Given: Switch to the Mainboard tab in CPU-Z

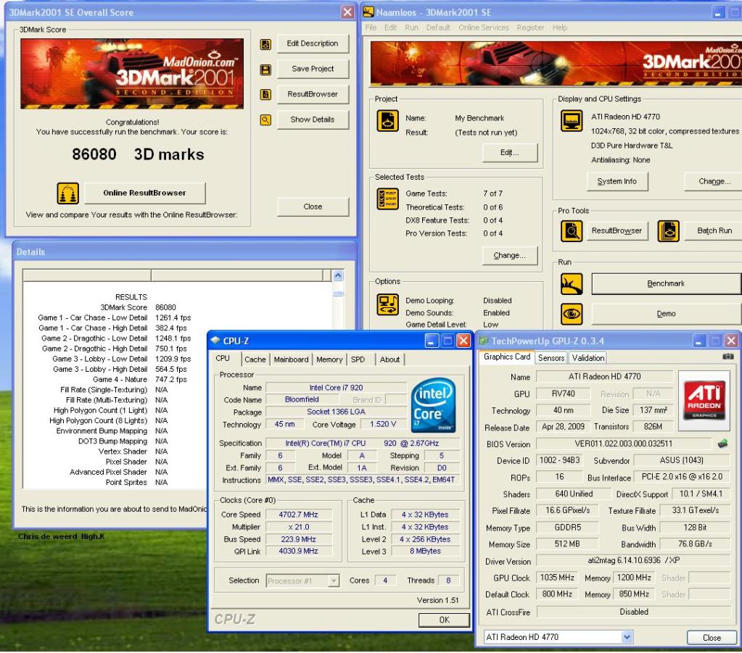Looking at the screenshot, I should pos(291,359).
